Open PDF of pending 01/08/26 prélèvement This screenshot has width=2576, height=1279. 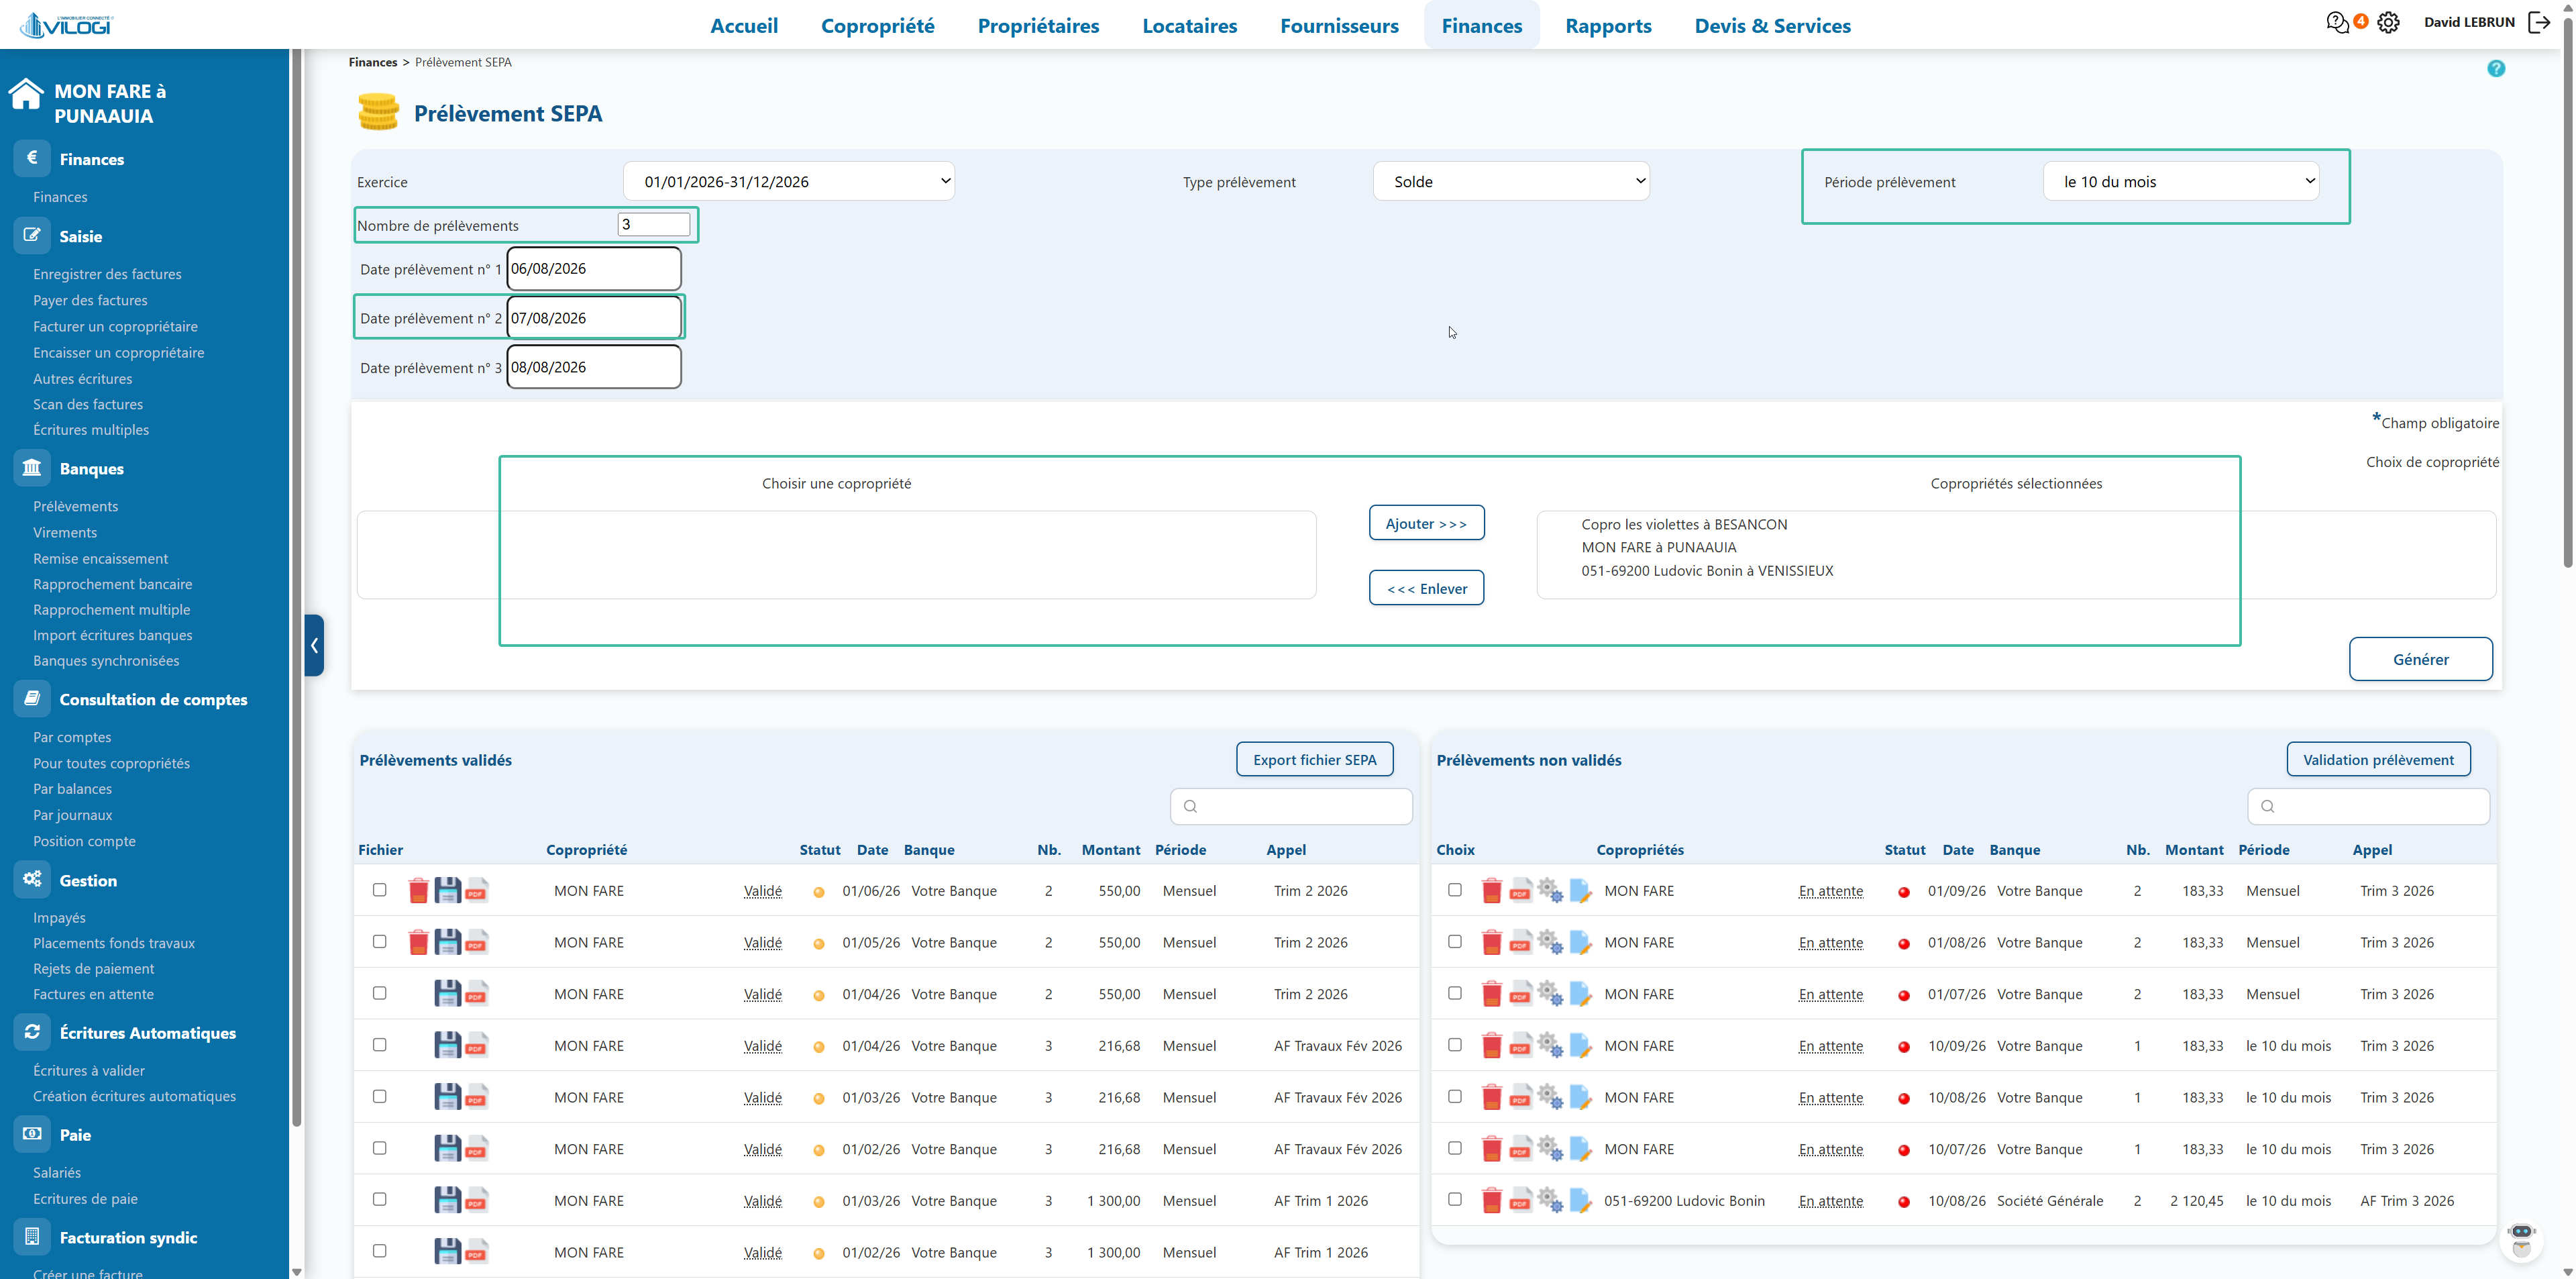tap(1520, 942)
